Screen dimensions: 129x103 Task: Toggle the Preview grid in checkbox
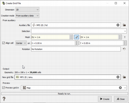[x=3, y=88]
